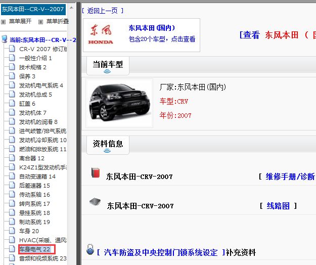Click the 菜单折叠 collapse-menu icon

[41, 22]
